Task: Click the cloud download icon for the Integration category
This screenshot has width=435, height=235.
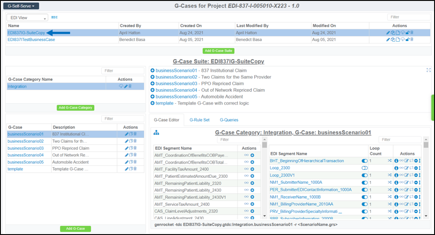Action: point(121,86)
